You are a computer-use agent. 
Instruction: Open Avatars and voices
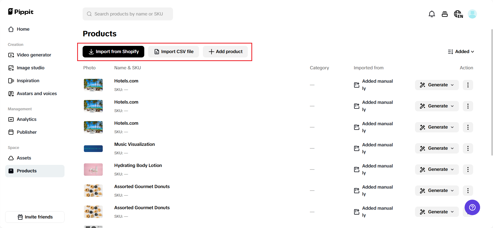click(11, 94)
